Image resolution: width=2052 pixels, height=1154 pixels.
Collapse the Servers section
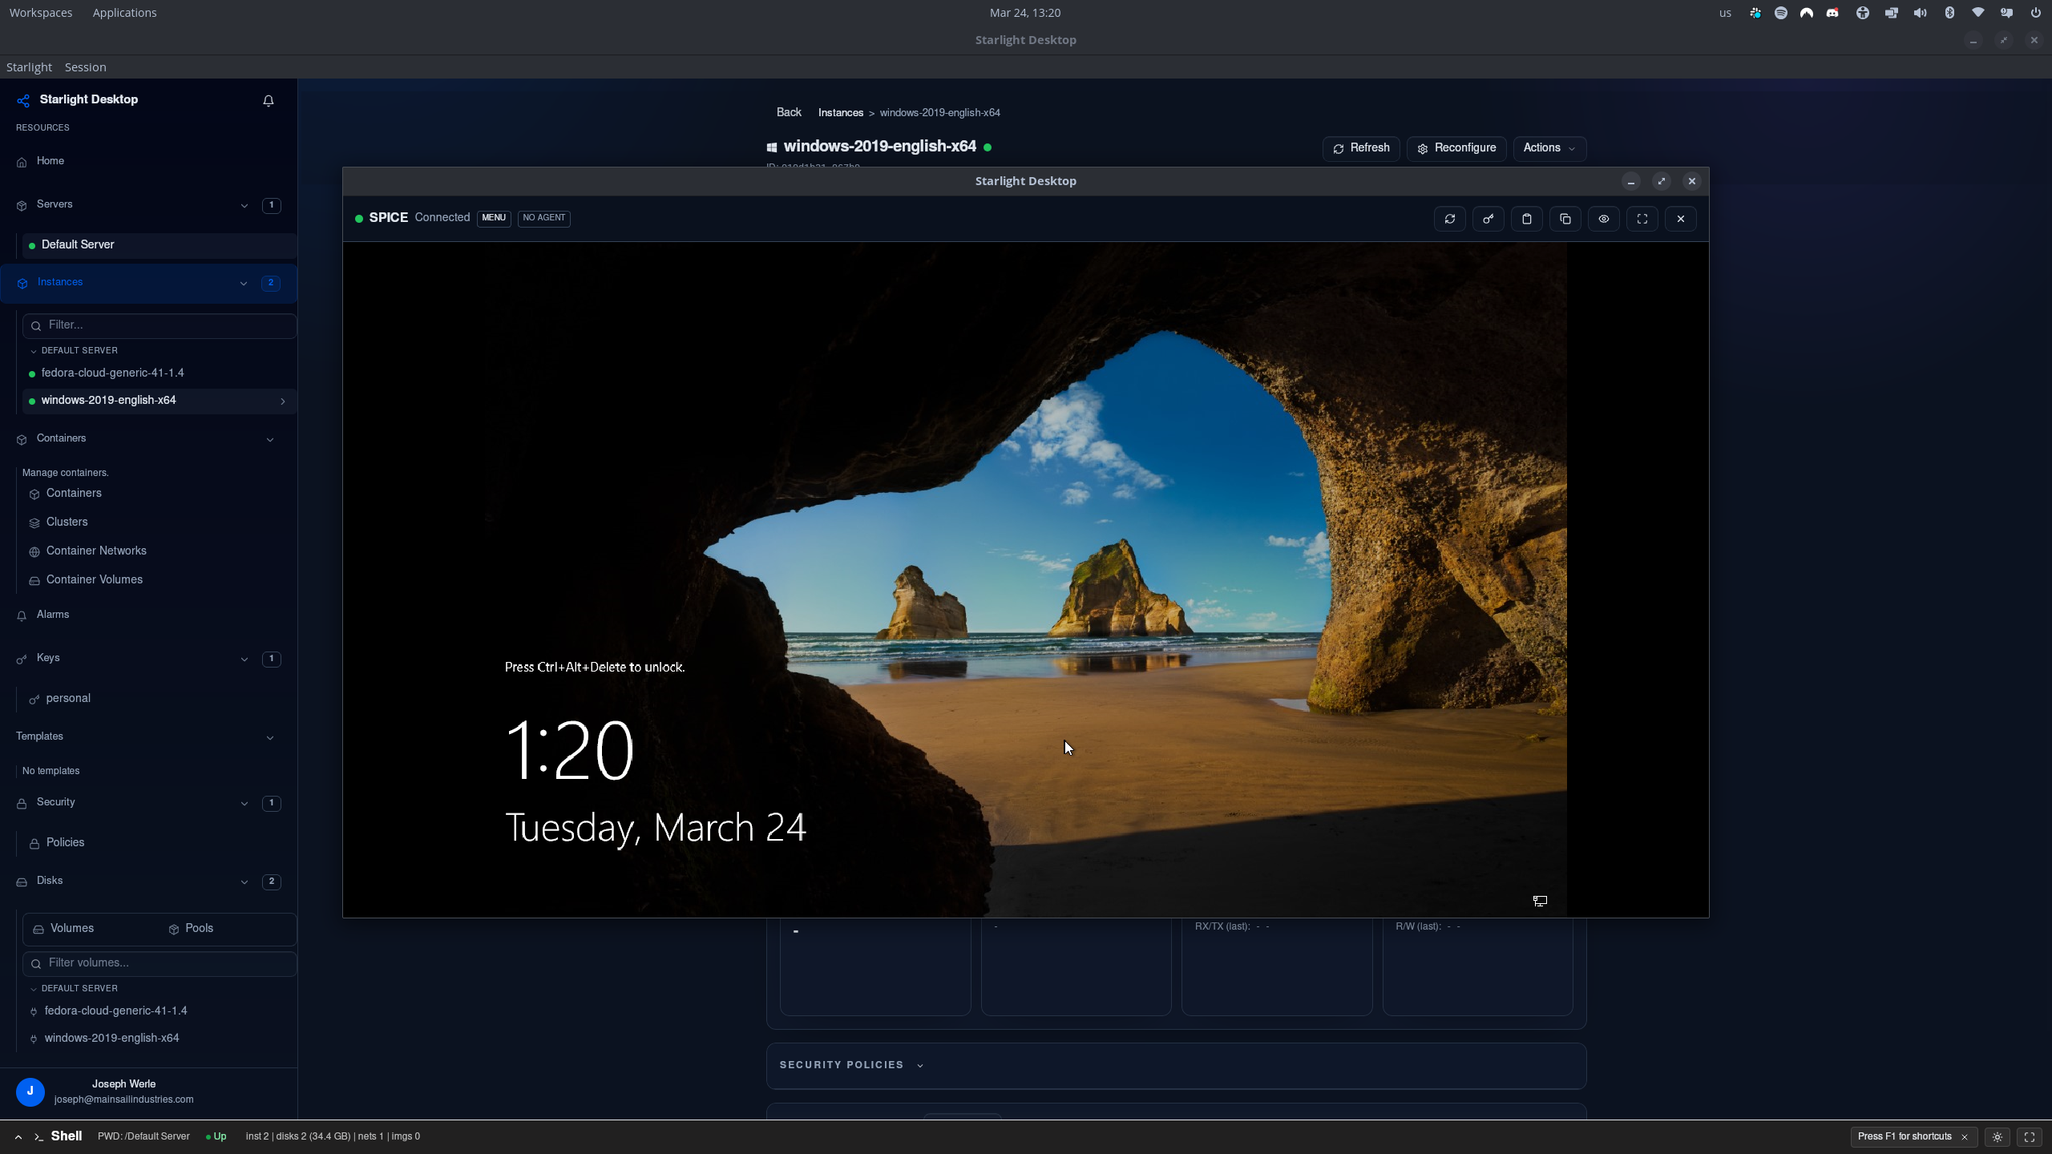coord(244,205)
